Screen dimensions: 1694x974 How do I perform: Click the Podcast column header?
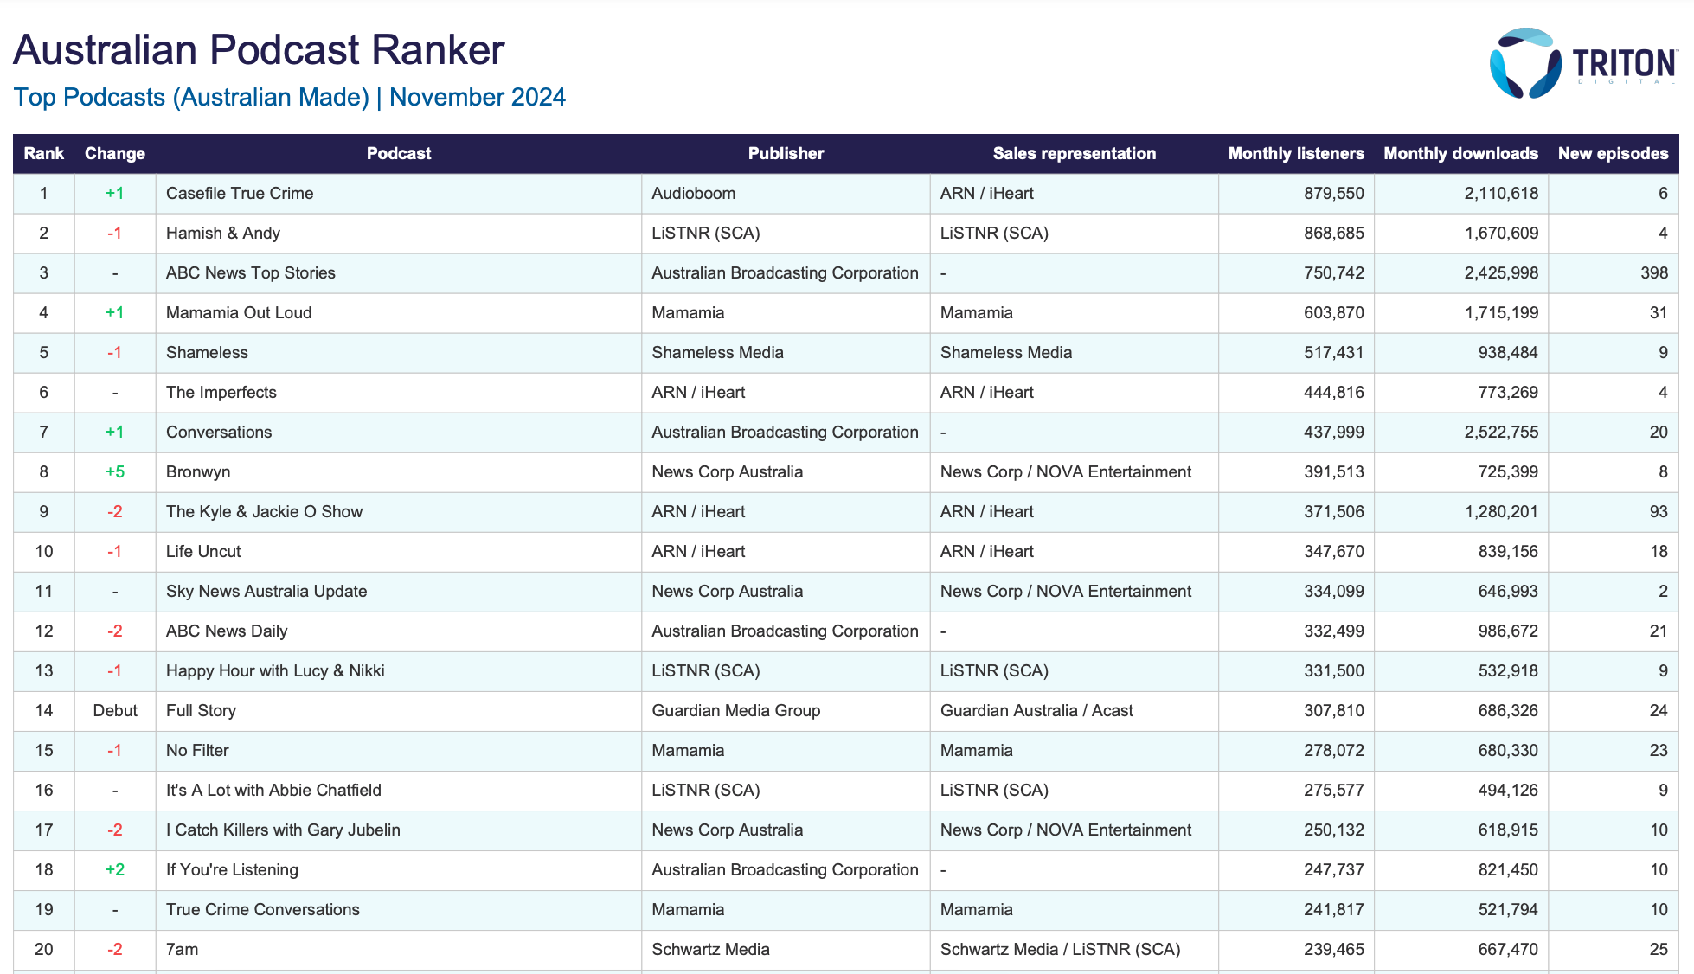pyautogui.click(x=399, y=153)
